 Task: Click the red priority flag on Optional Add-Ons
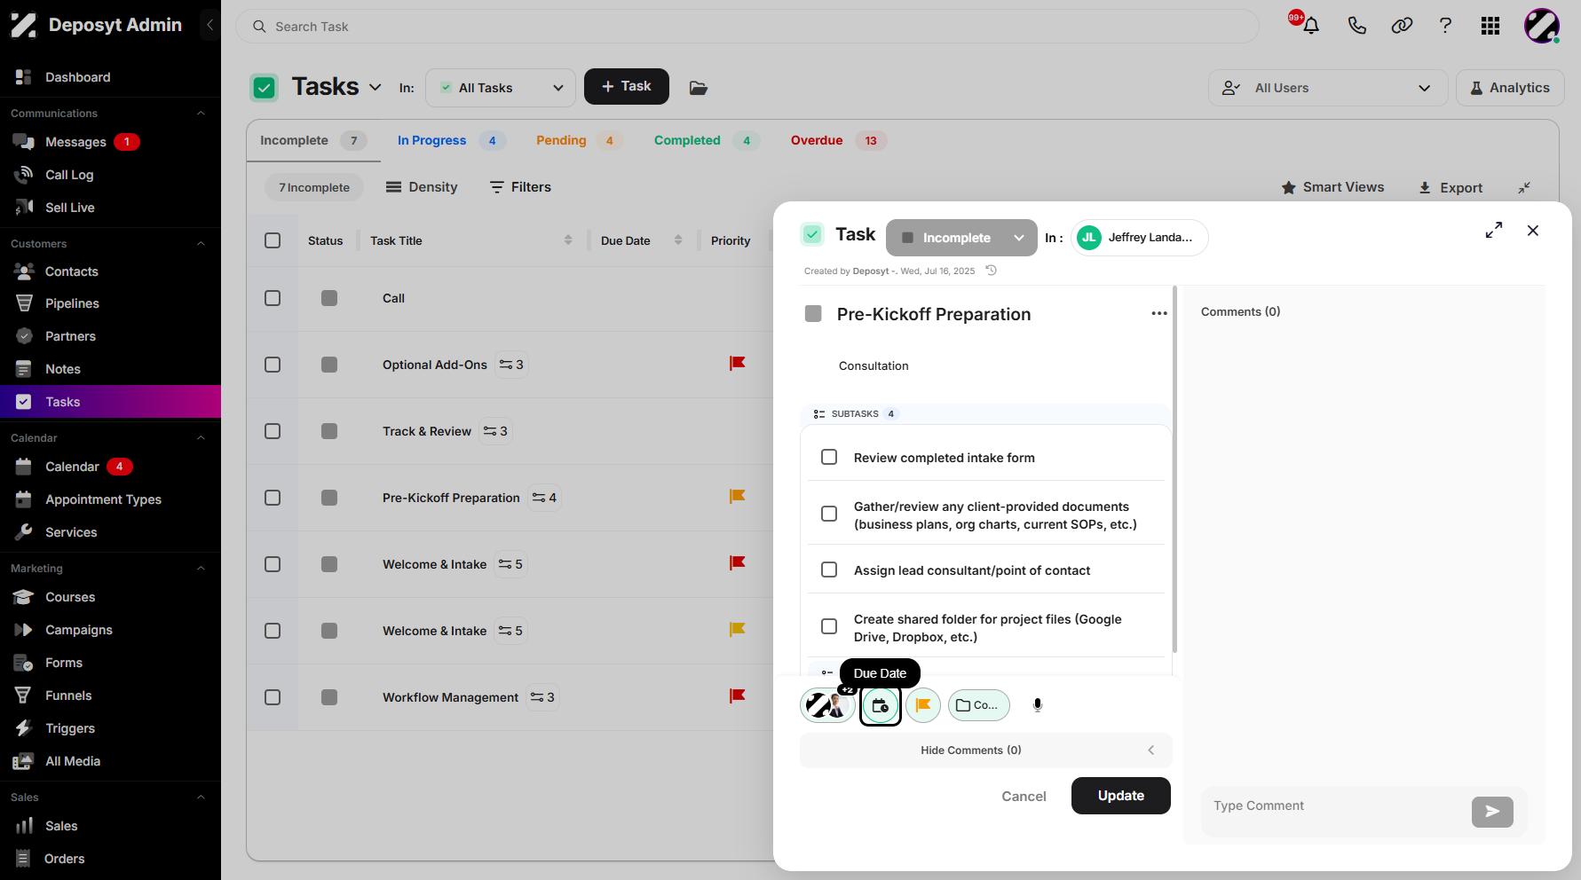click(737, 364)
